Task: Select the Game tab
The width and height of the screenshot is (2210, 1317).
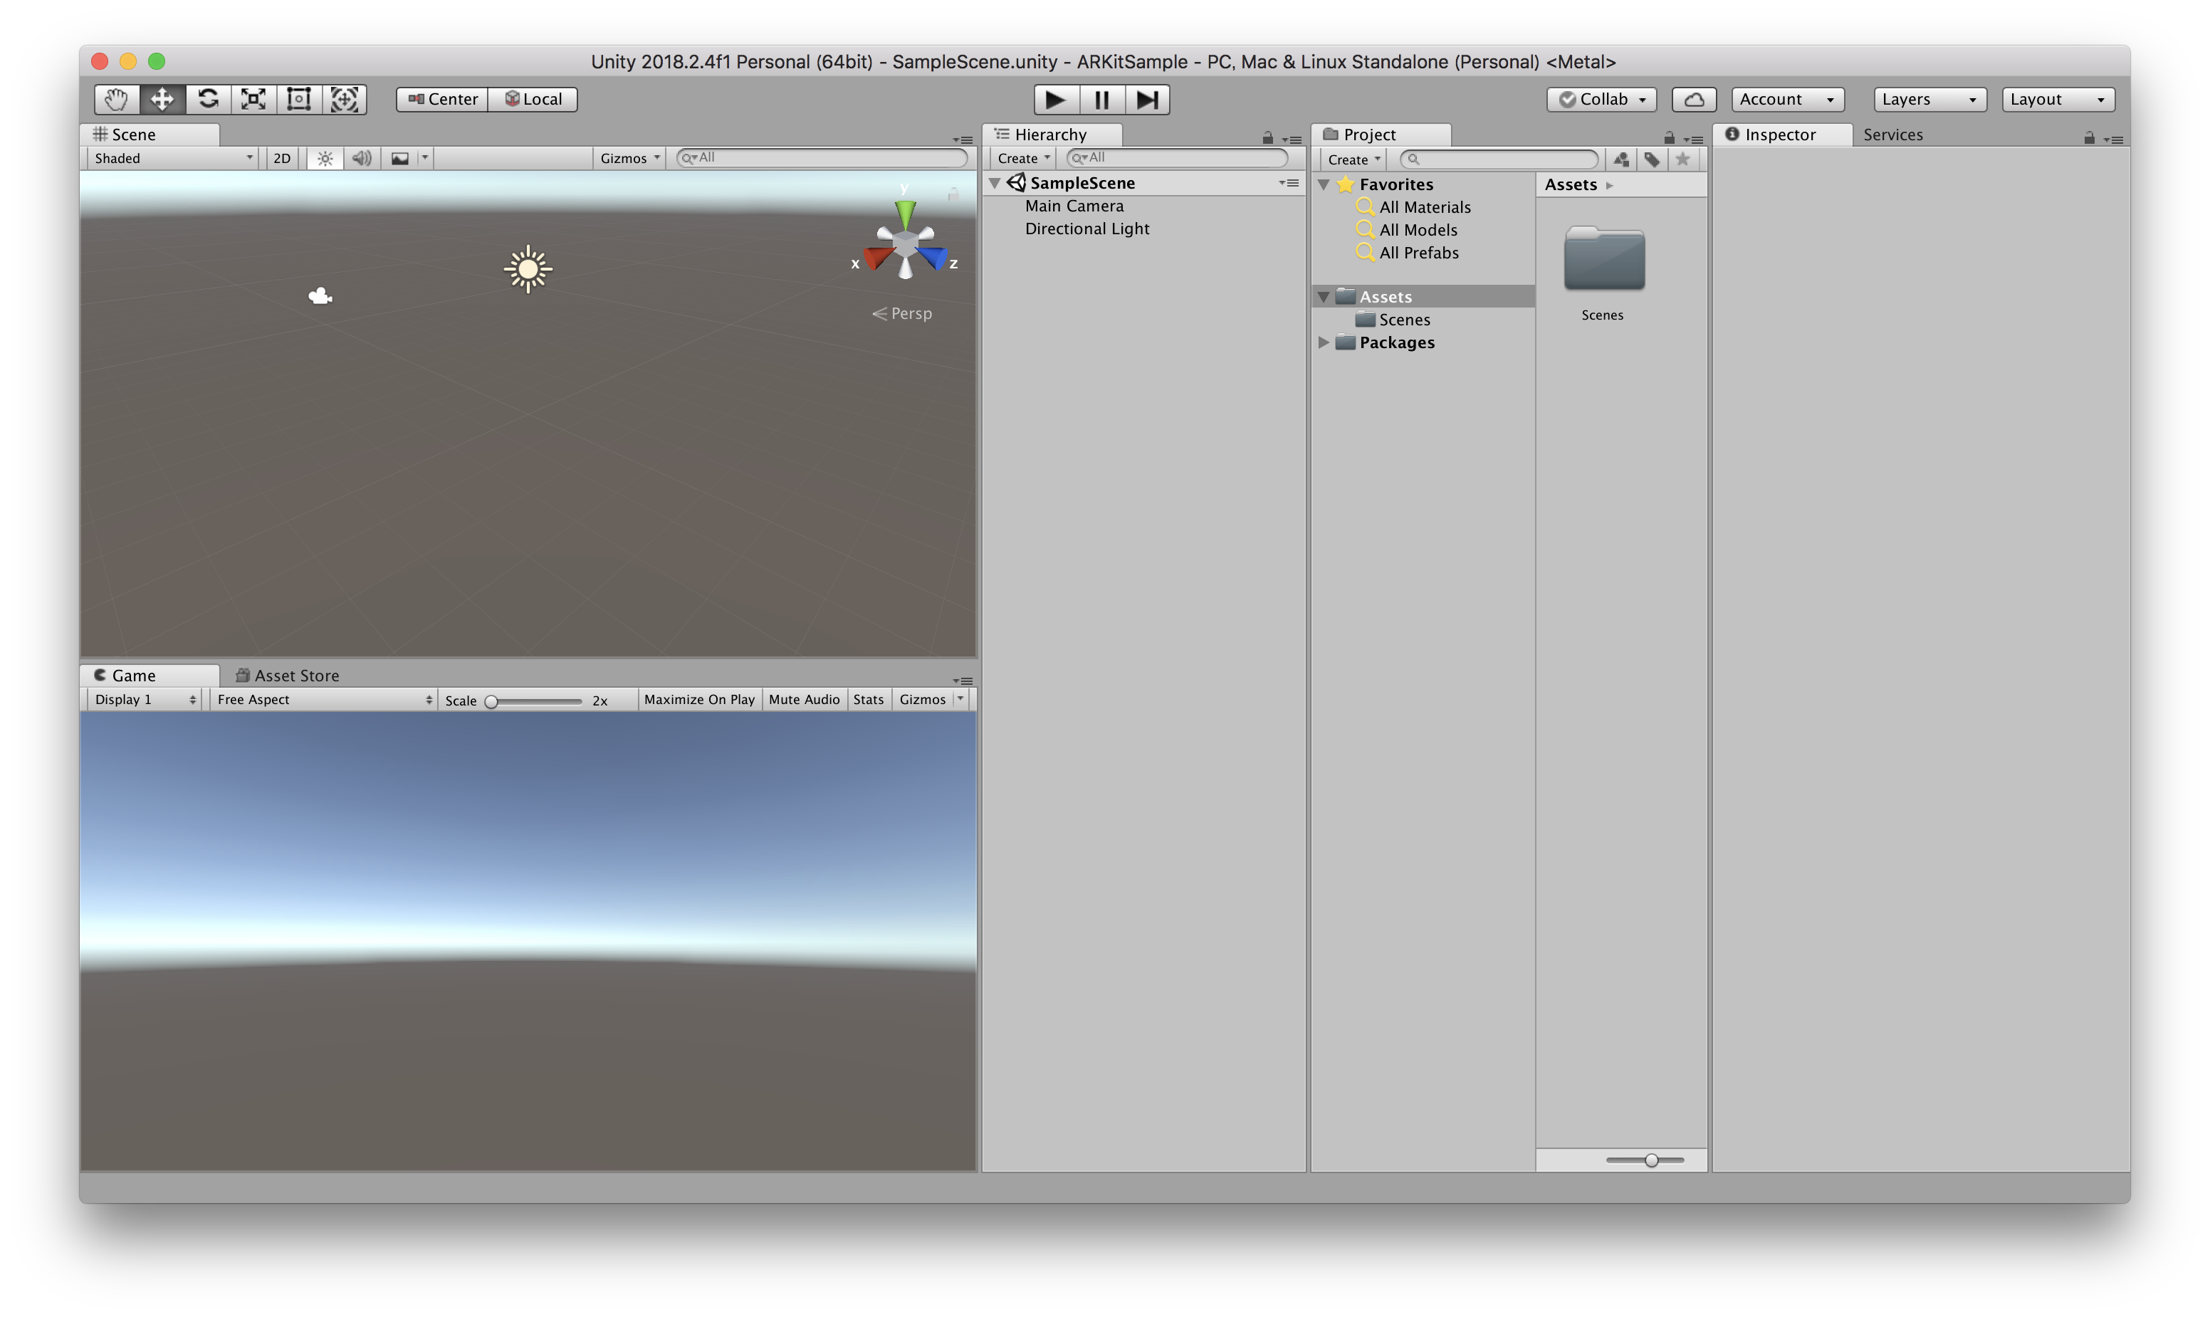Action: click(132, 674)
